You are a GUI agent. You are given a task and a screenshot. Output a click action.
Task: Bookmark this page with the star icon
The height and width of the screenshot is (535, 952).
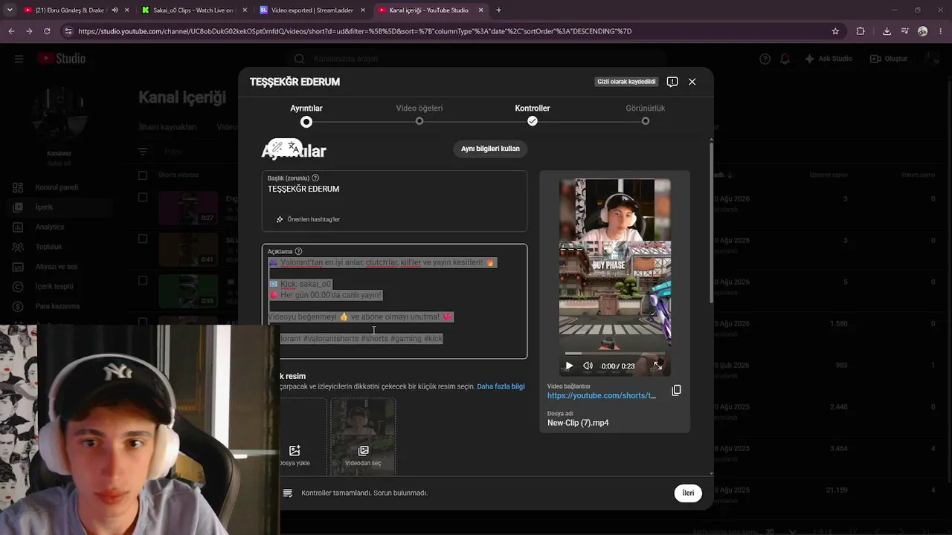coord(835,31)
